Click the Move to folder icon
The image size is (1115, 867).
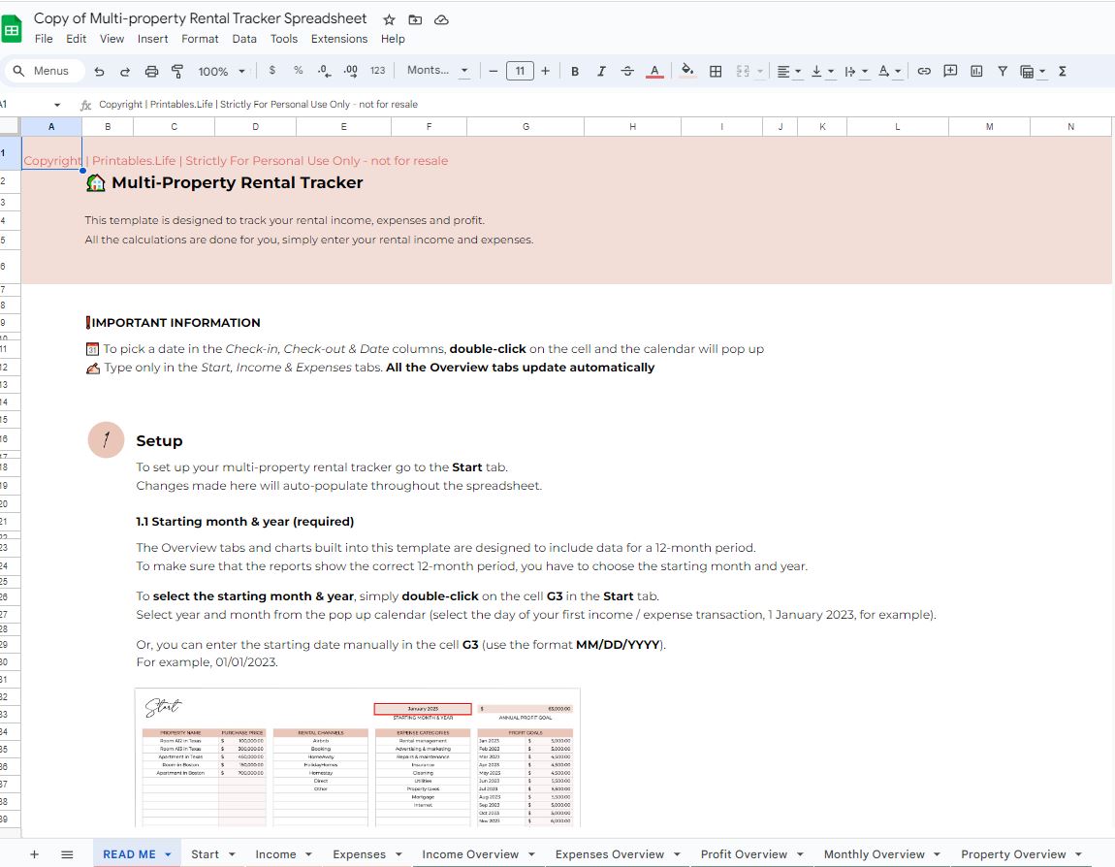[x=415, y=20]
